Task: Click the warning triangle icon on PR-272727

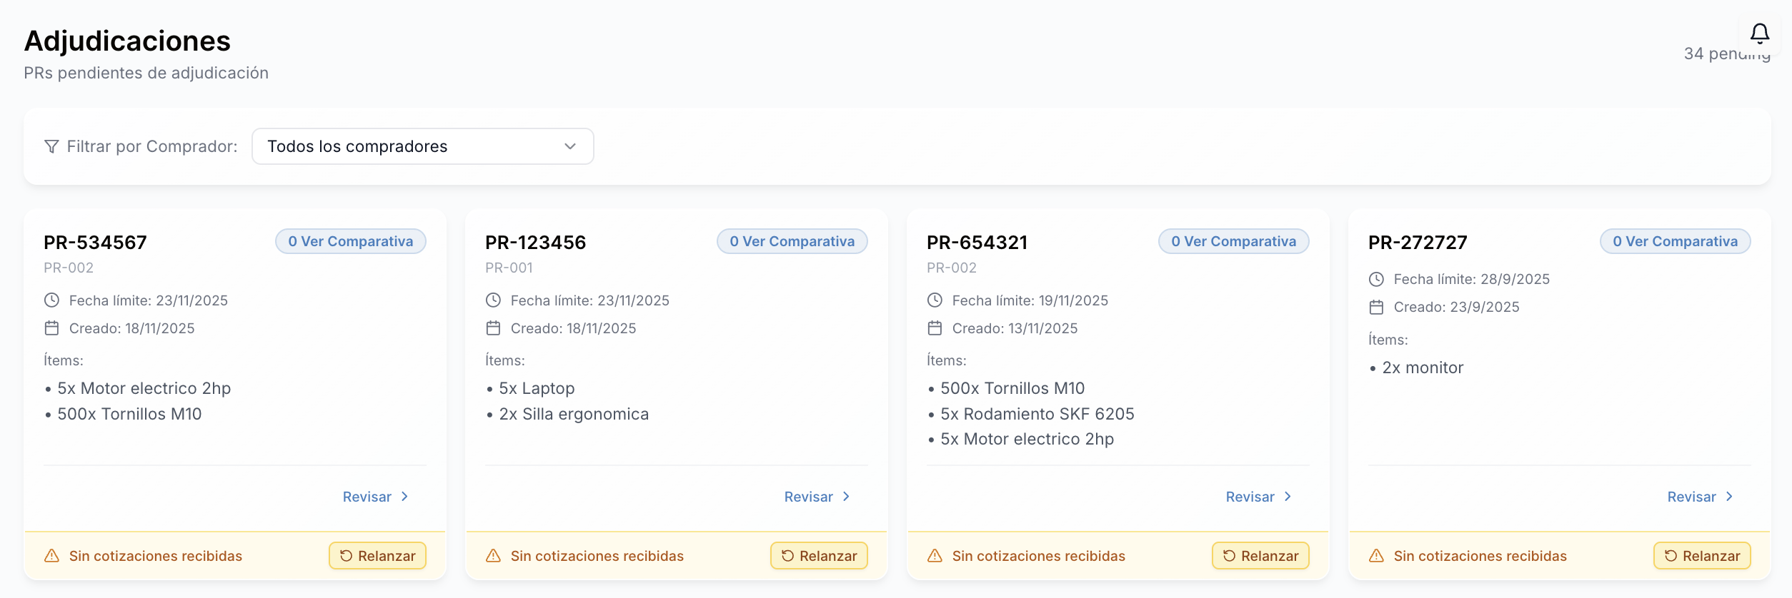Action: [1376, 556]
